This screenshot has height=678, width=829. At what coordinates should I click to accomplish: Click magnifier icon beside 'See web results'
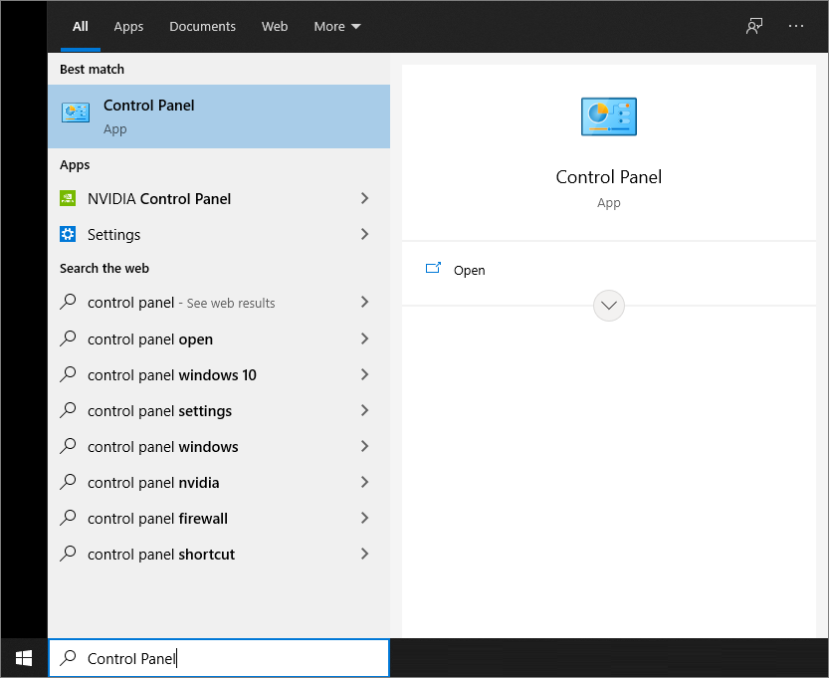[68, 302]
